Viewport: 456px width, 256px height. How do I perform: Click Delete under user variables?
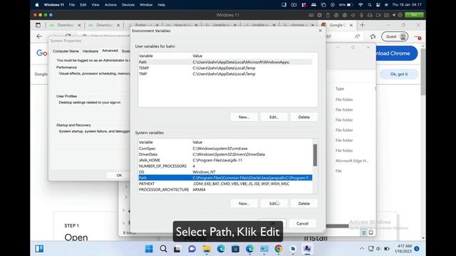(x=304, y=117)
